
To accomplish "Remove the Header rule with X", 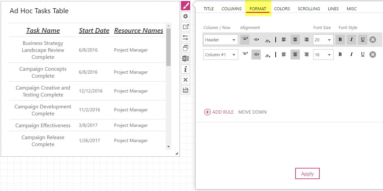I will (372, 40).
